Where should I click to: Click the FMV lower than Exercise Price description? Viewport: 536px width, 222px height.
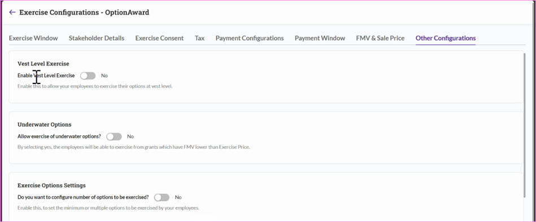[x=134, y=147]
